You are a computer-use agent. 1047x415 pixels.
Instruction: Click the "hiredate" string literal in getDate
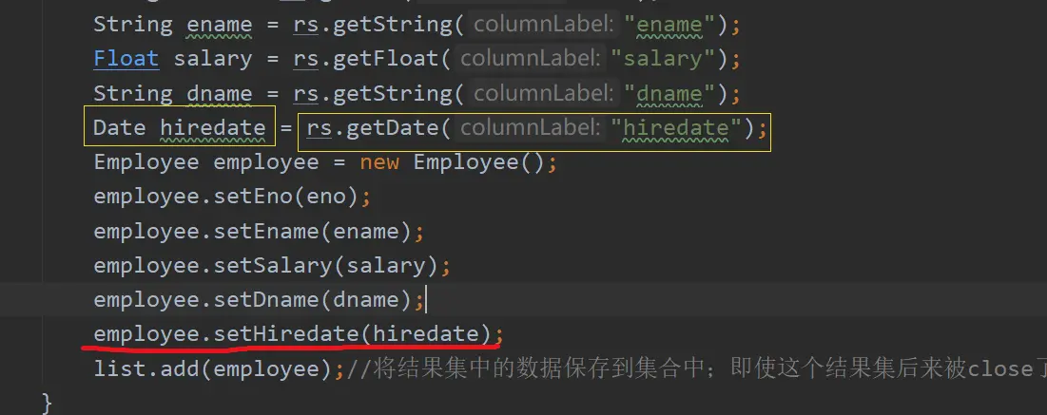click(676, 128)
